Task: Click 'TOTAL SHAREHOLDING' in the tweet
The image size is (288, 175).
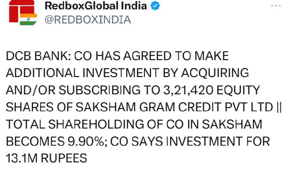Action: coord(75,124)
